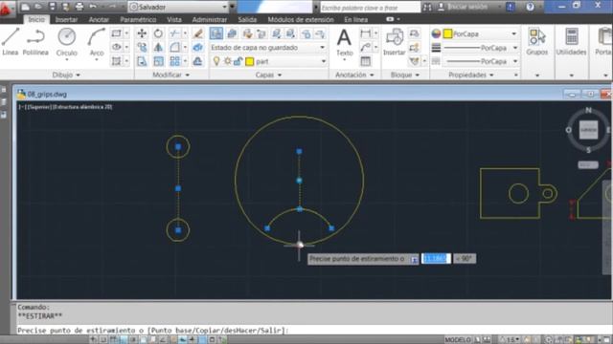Click the stretch distance input box
The height and width of the screenshot is (344, 613).
coord(436,259)
